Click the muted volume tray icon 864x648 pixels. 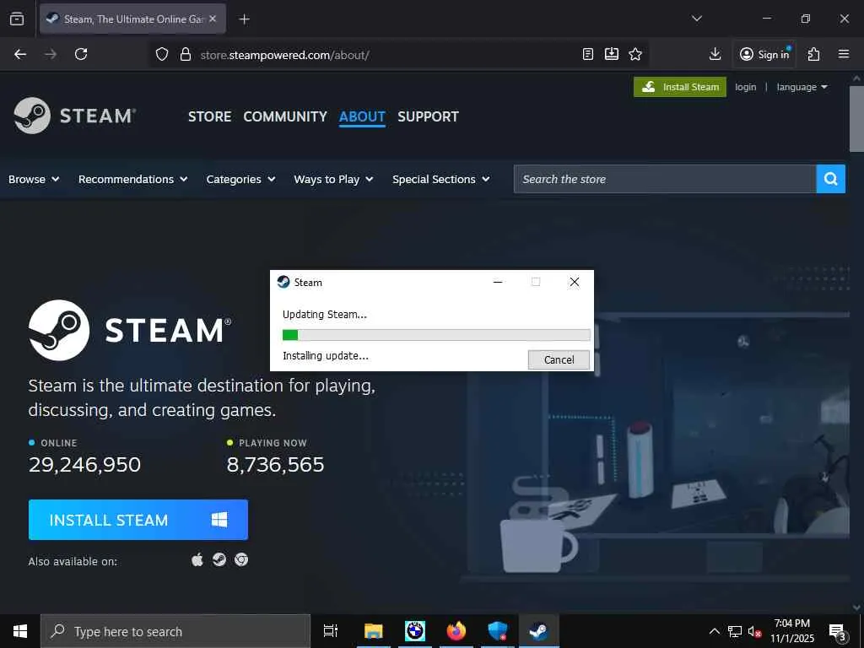754,631
